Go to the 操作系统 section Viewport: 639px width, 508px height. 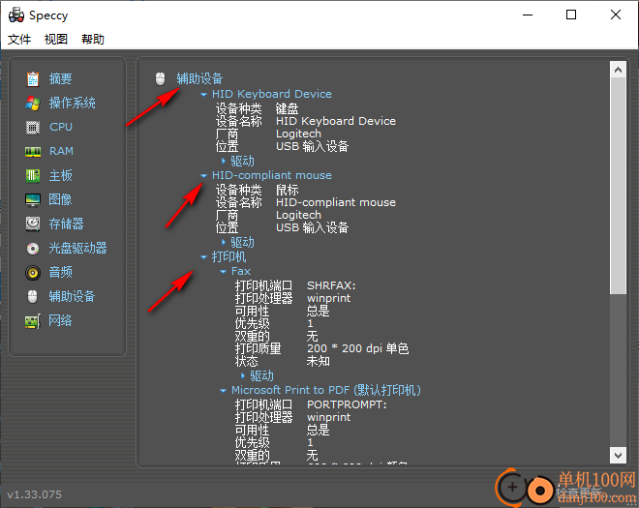click(73, 103)
